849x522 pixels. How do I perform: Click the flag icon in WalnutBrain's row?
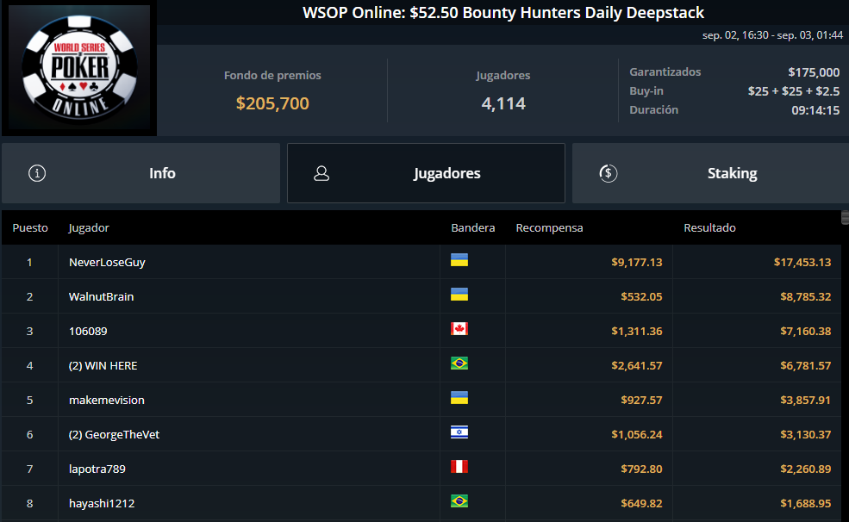[x=459, y=295]
